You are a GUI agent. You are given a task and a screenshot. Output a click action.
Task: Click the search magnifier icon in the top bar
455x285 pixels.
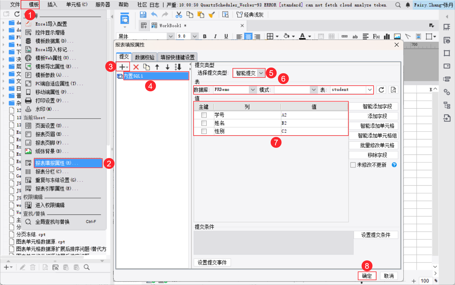398,5
